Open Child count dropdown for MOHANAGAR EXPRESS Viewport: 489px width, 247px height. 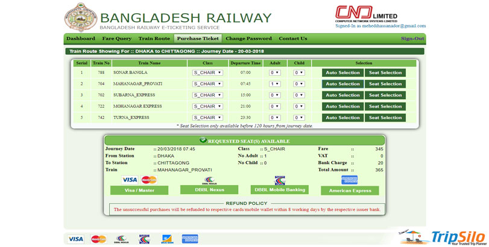299,106
